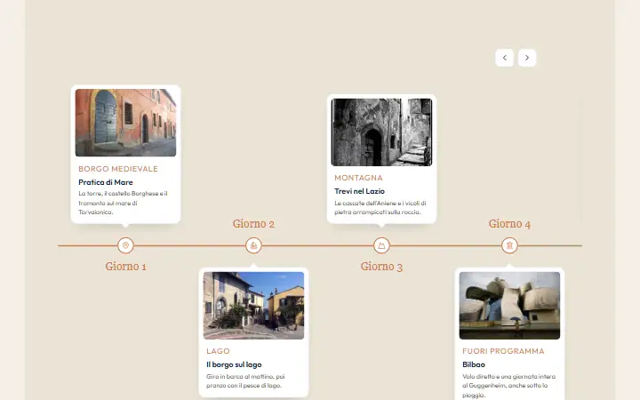Image resolution: width=640 pixels, height=400 pixels.
Task: Click the Trevi nel Lazio title
Action: (x=359, y=191)
